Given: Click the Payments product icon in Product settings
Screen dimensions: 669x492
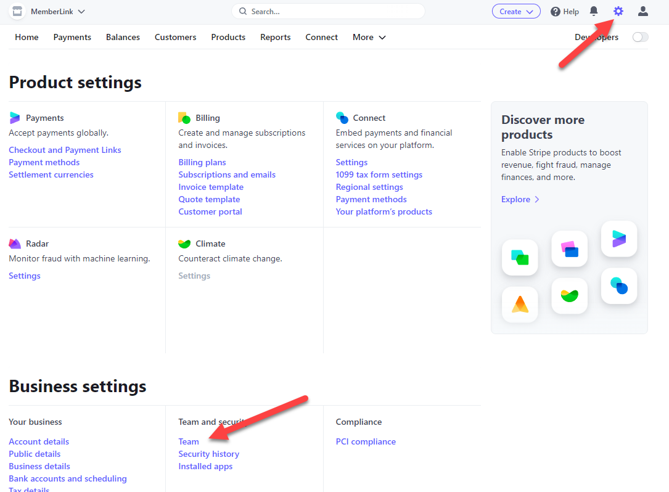Looking at the screenshot, I should [15, 118].
